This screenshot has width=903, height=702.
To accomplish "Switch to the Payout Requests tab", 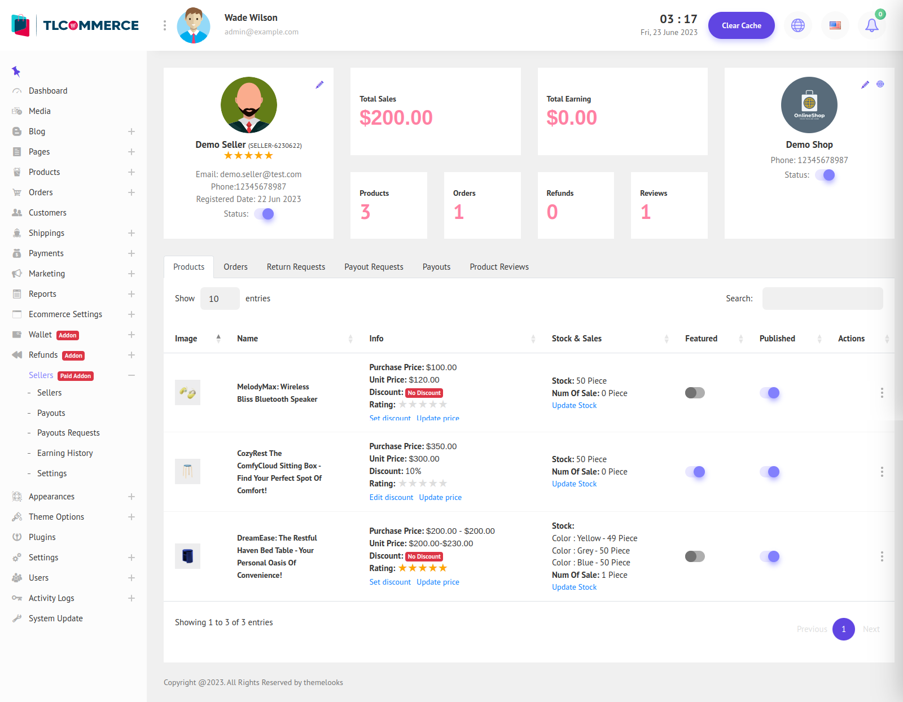I will click(374, 267).
